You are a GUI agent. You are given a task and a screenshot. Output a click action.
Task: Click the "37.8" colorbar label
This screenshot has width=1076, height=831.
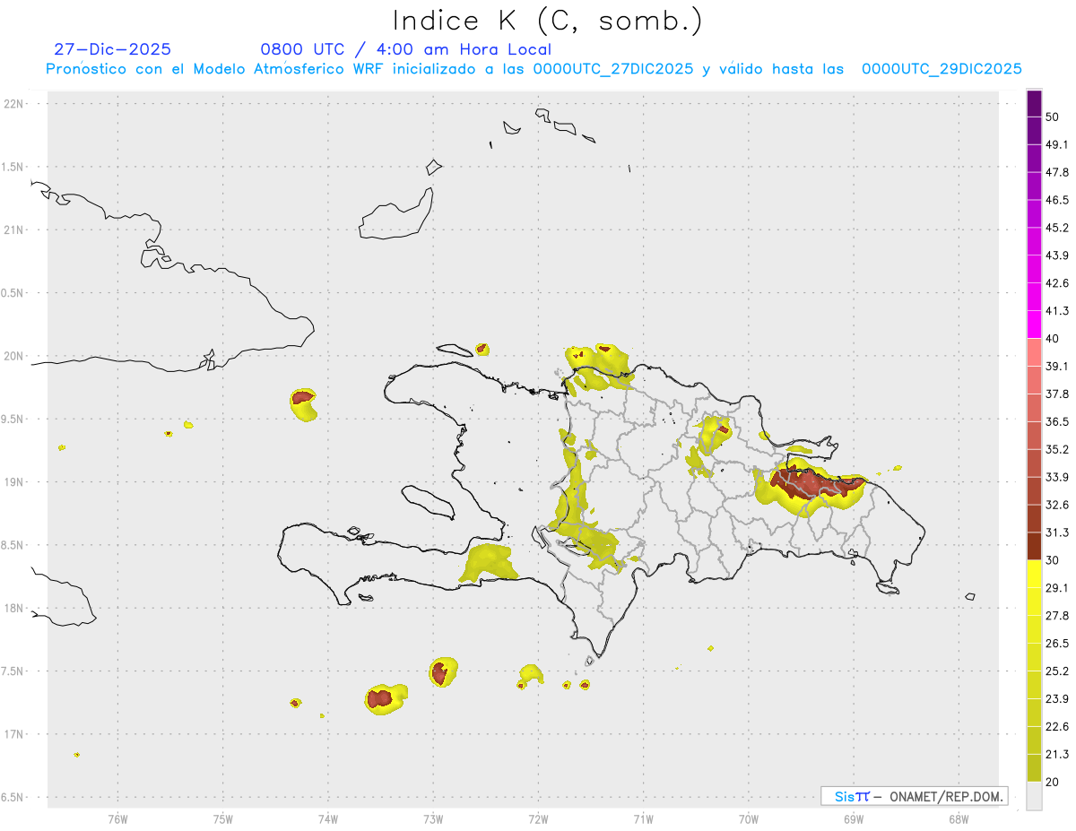[1057, 394]
